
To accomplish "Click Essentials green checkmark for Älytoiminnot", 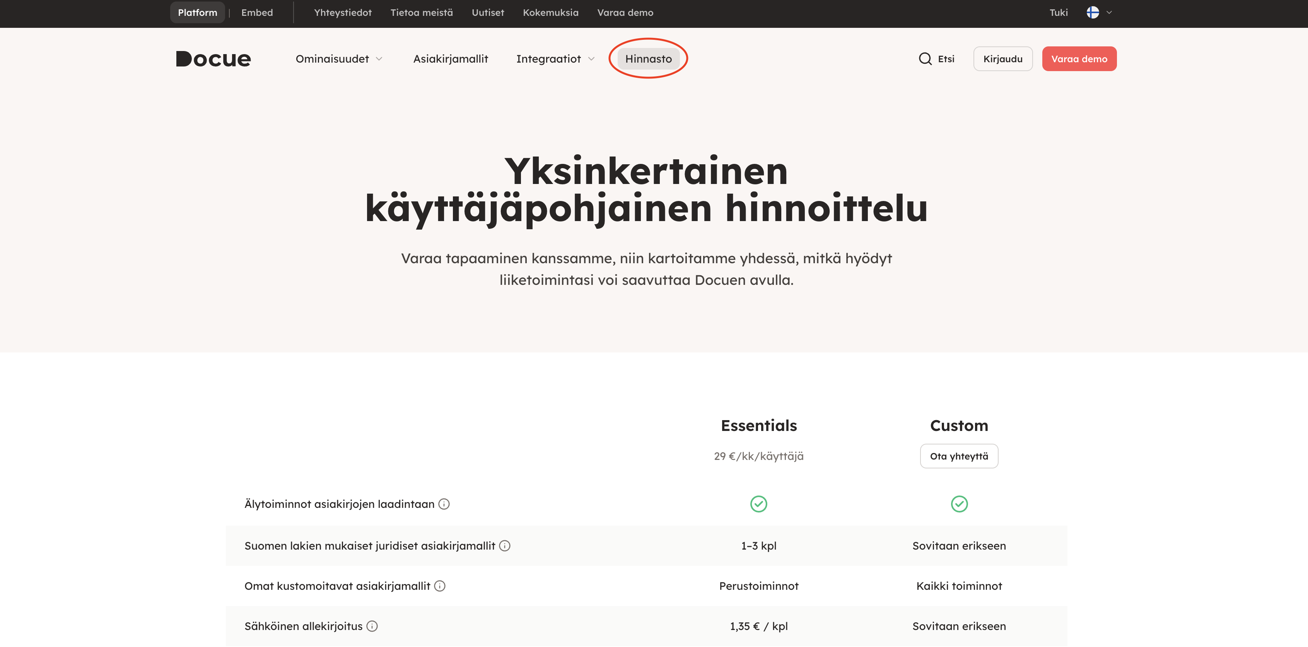I will (758, 504).
